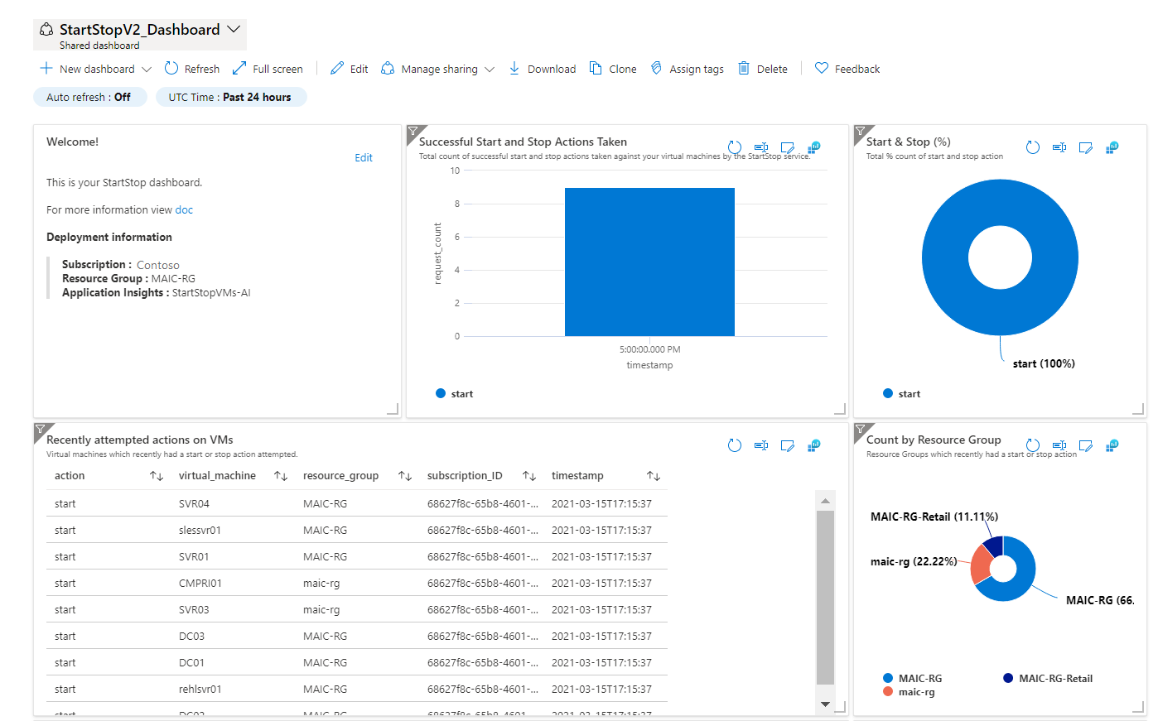Refresh the Successful Start and Stop Actions tile
Screen dimensions: 1158x721
(734, 147)
